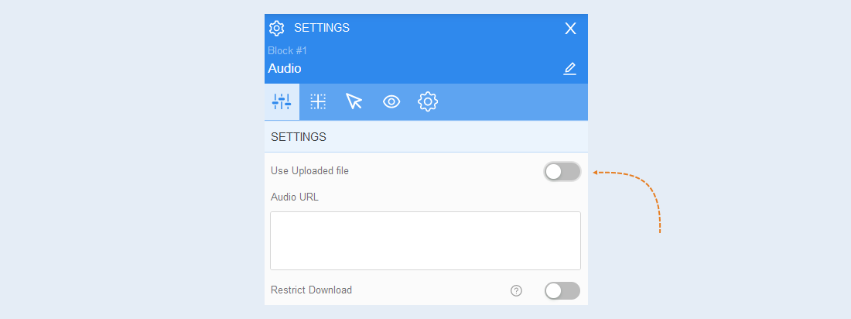Image resolution: width=851 pixels, height=319 pixels.
Task: Click the question mark help icon
Action: click(516, 291)
